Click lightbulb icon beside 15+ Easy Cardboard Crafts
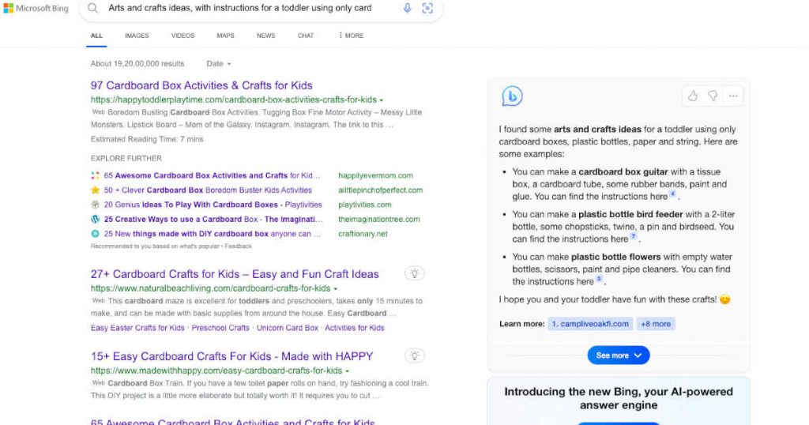Screen dimensions: 809x425 (x=414, y=355)
